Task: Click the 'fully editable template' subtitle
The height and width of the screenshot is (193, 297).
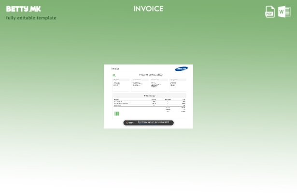Action: [x=31, y=18]
